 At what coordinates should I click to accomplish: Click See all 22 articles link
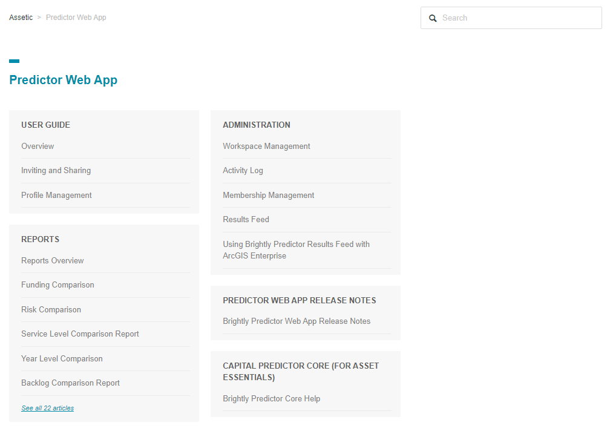(x=47, y=408)
